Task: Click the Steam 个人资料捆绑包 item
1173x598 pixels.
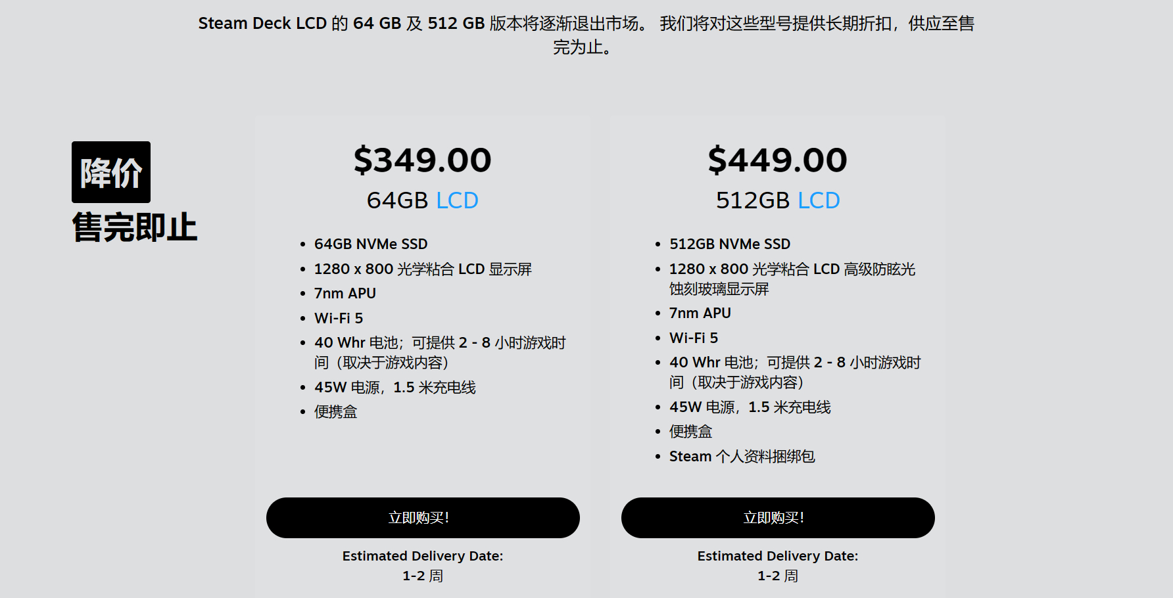Action: 742,457
